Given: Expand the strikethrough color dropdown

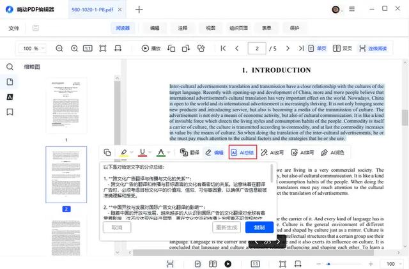Looking at the screenshot, I should [x=169, y=152].
